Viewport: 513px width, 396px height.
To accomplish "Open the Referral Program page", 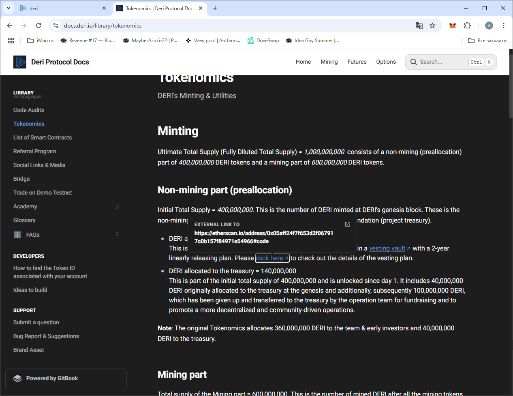I will (35, 151).
